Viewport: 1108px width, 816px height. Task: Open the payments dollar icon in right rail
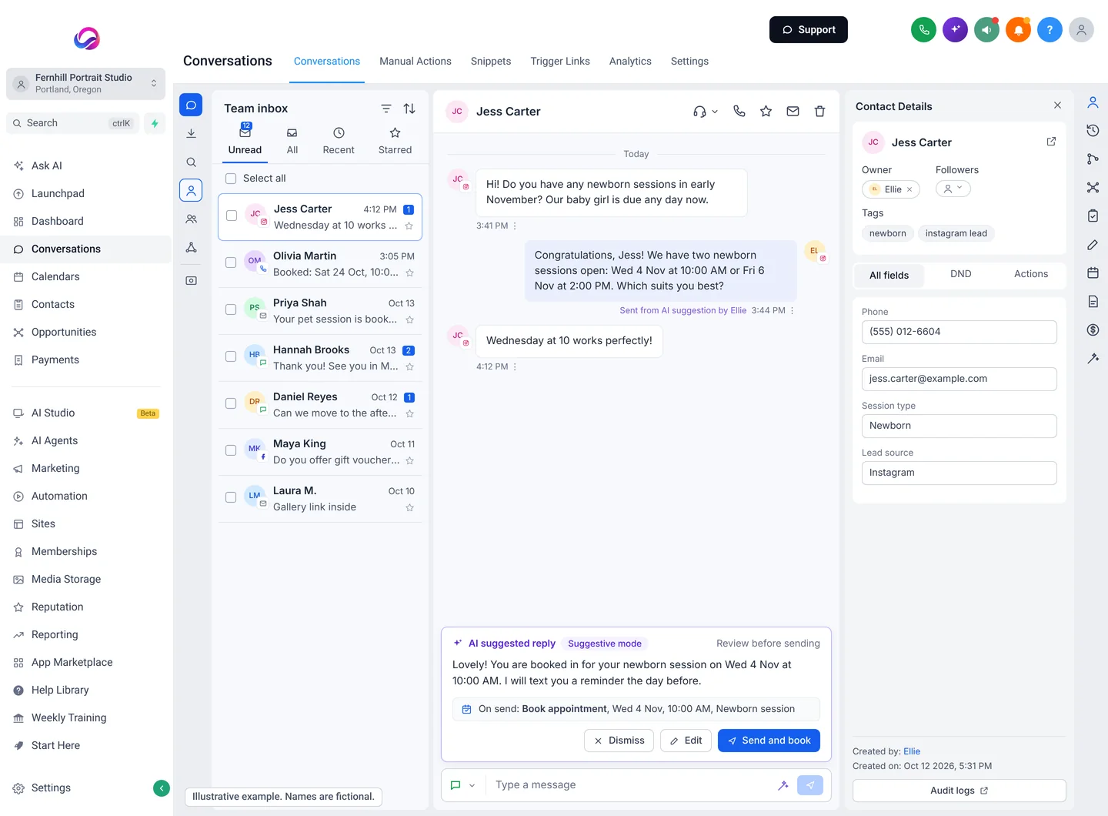point(1093,330)
